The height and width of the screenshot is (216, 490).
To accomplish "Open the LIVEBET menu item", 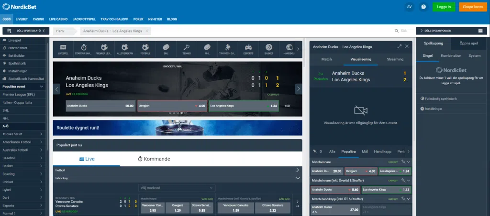I will [x=22, y=19].
